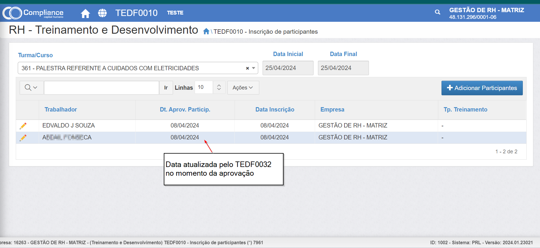Adjust the Linhas stepper arrows
The width and height of the screenshot is (540, 248).
click(219, 87)
